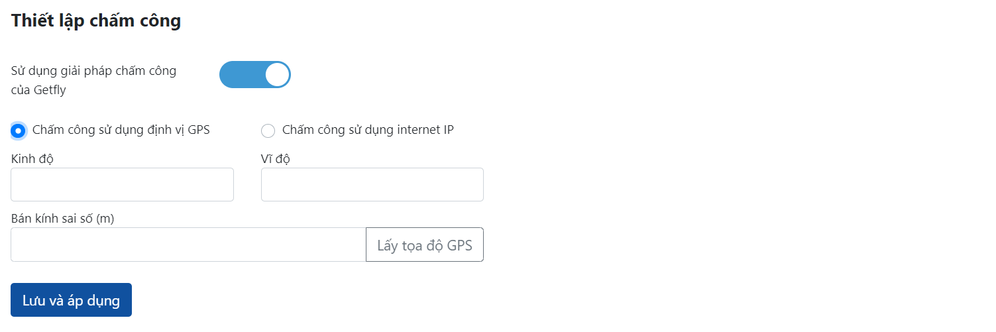Click the 'Vĩ độ' field label
996x332 pixels.
[x=276, y=158]
